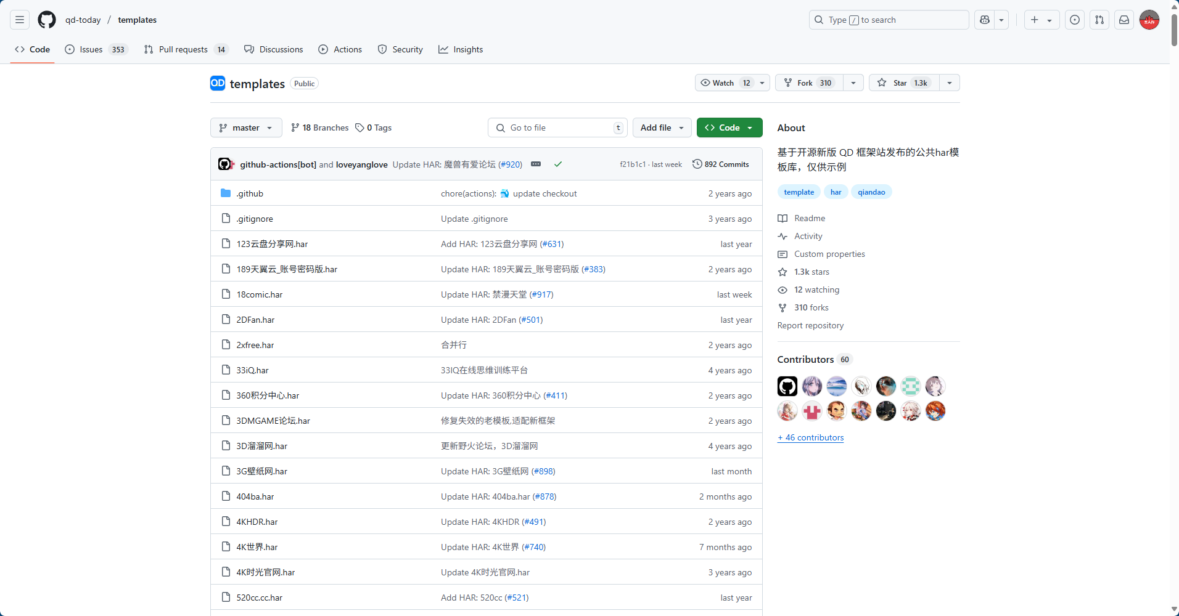Open the Insights tab
The height and width of the screenshot is (616, 1179).
pos(461,49)
